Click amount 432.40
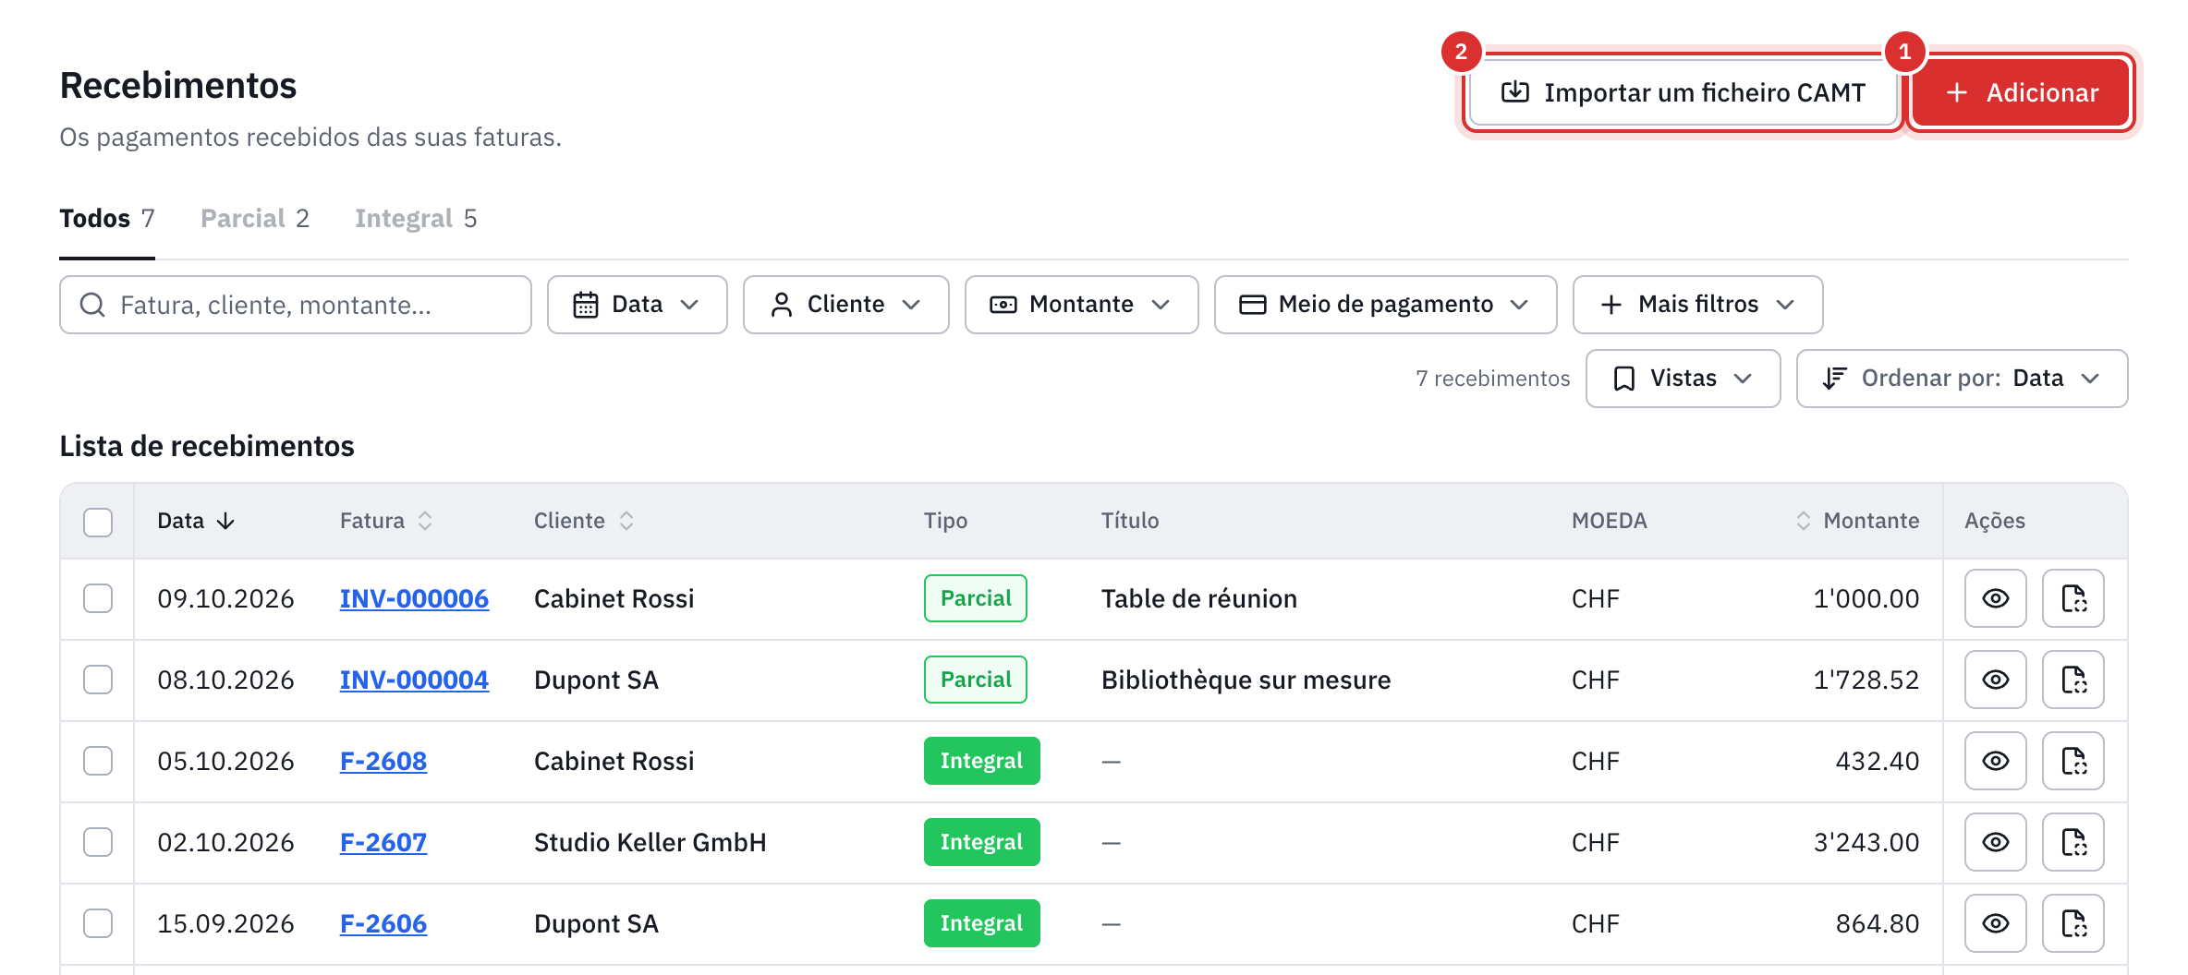 point(1878,761)
